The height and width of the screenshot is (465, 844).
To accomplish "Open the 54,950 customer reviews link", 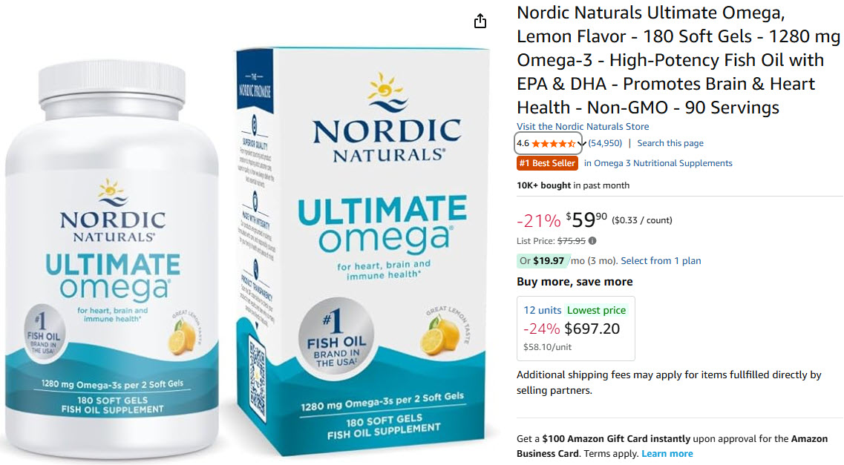I will 605,143.
